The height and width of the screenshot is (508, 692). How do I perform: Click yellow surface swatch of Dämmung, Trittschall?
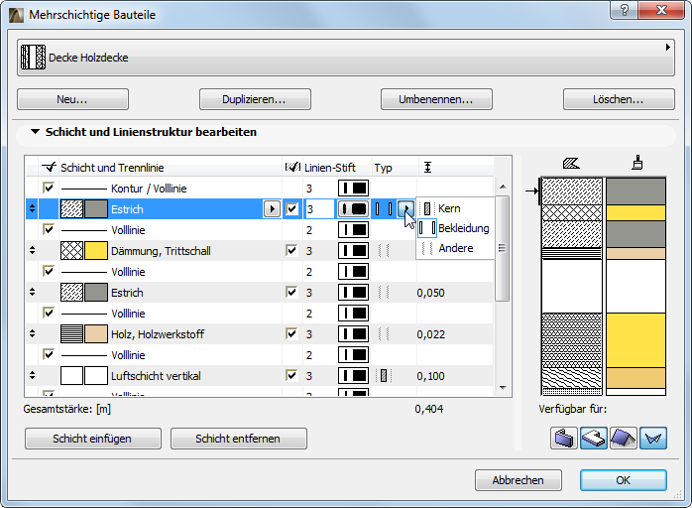tap(96, 250)
